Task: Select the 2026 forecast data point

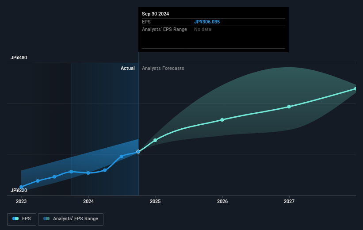Action: [222, 120]
